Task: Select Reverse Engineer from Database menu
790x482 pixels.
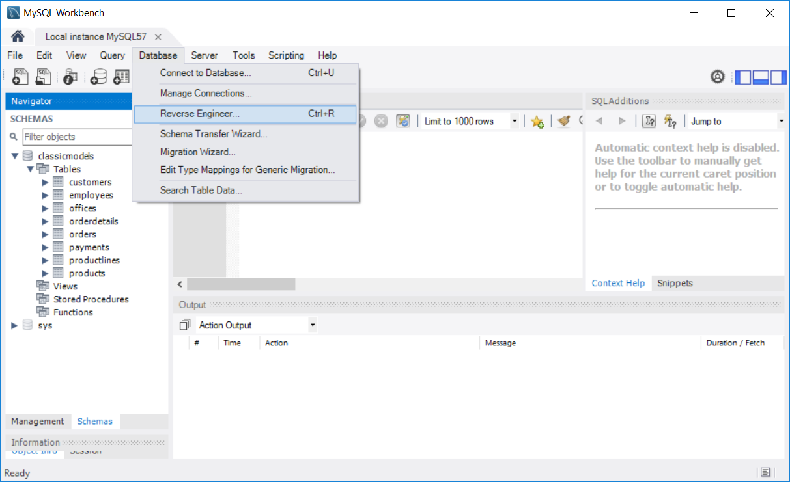Action: tap(200, 114)
